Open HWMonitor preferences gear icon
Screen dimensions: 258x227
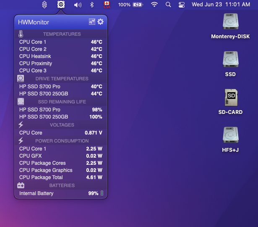coord(100,21)
